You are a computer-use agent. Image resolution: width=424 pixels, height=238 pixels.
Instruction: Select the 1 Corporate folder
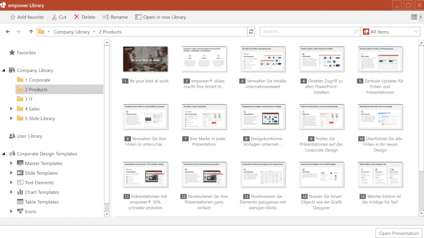[x=37, y=80]
